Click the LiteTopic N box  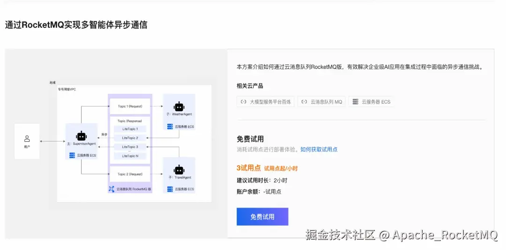click(130, 156)
